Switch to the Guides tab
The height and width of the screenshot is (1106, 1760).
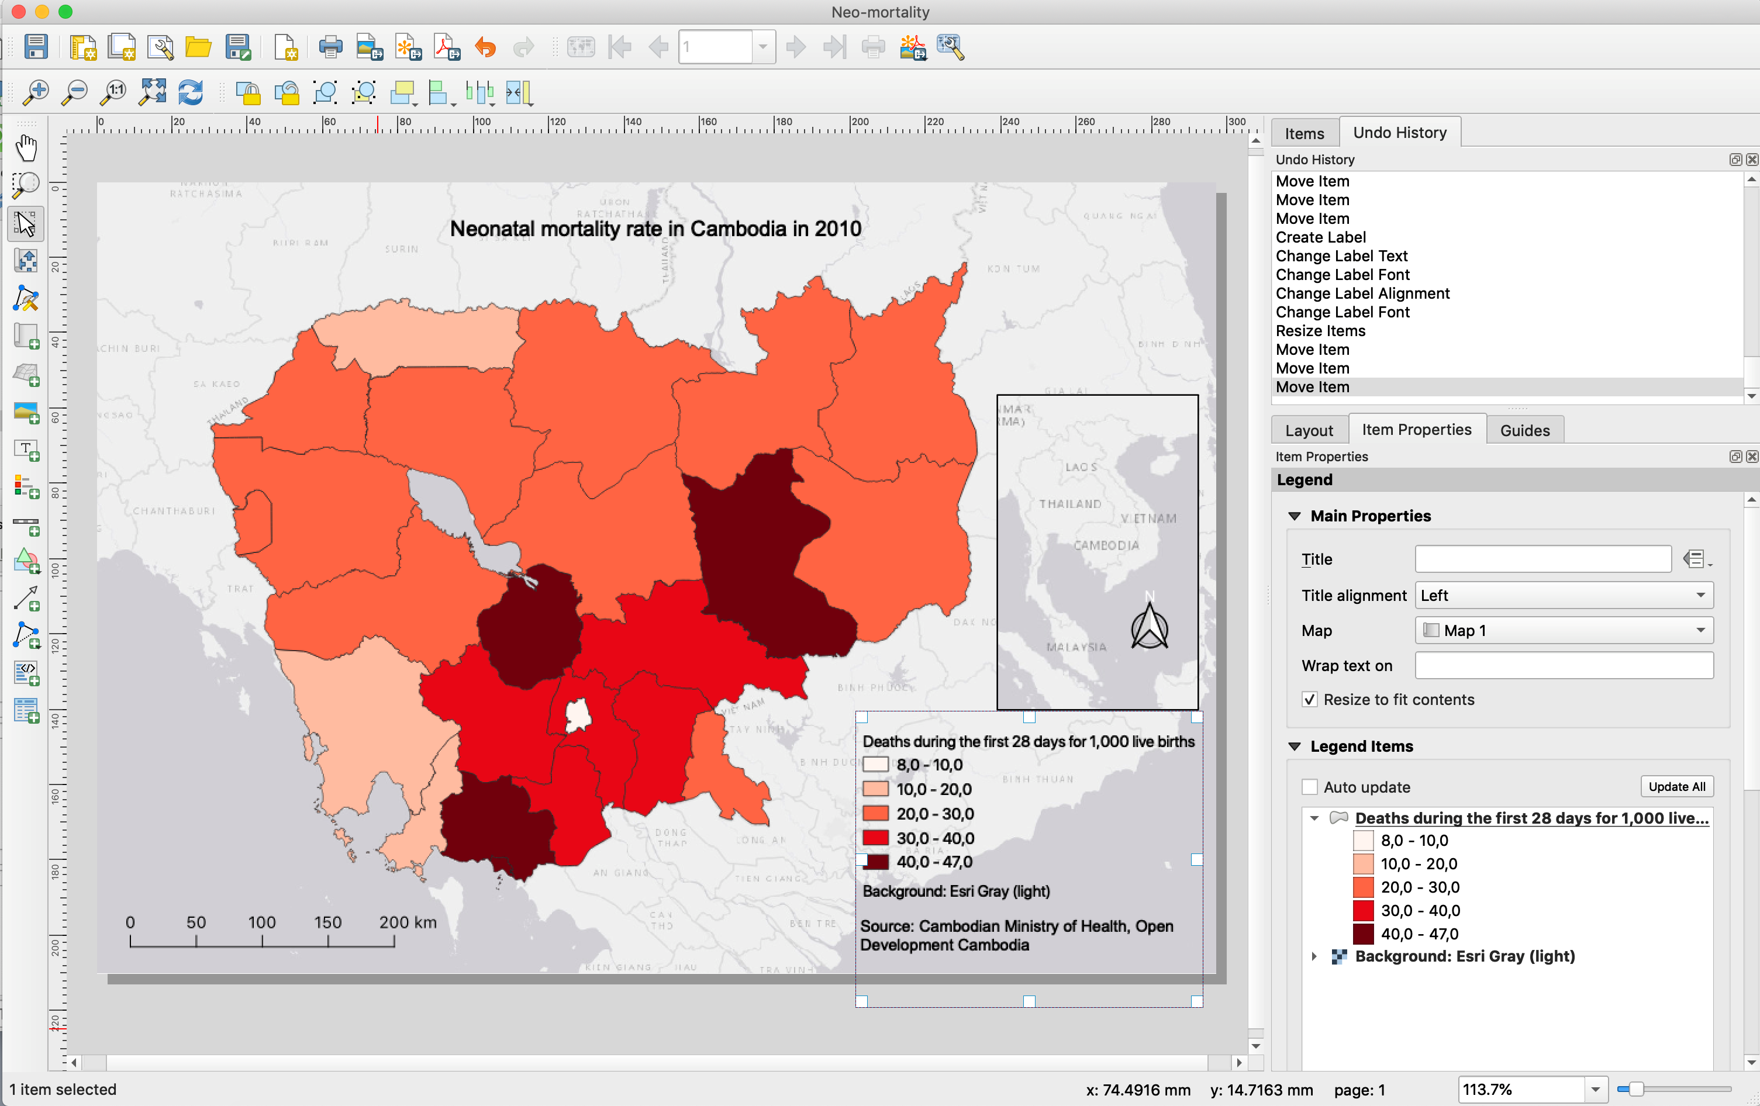click(x=1525, y=430)
